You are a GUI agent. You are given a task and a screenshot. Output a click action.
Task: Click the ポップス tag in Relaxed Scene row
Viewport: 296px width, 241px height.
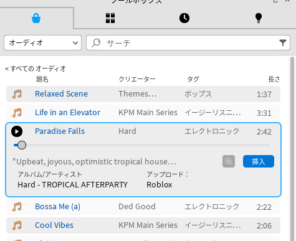[198, 94]
